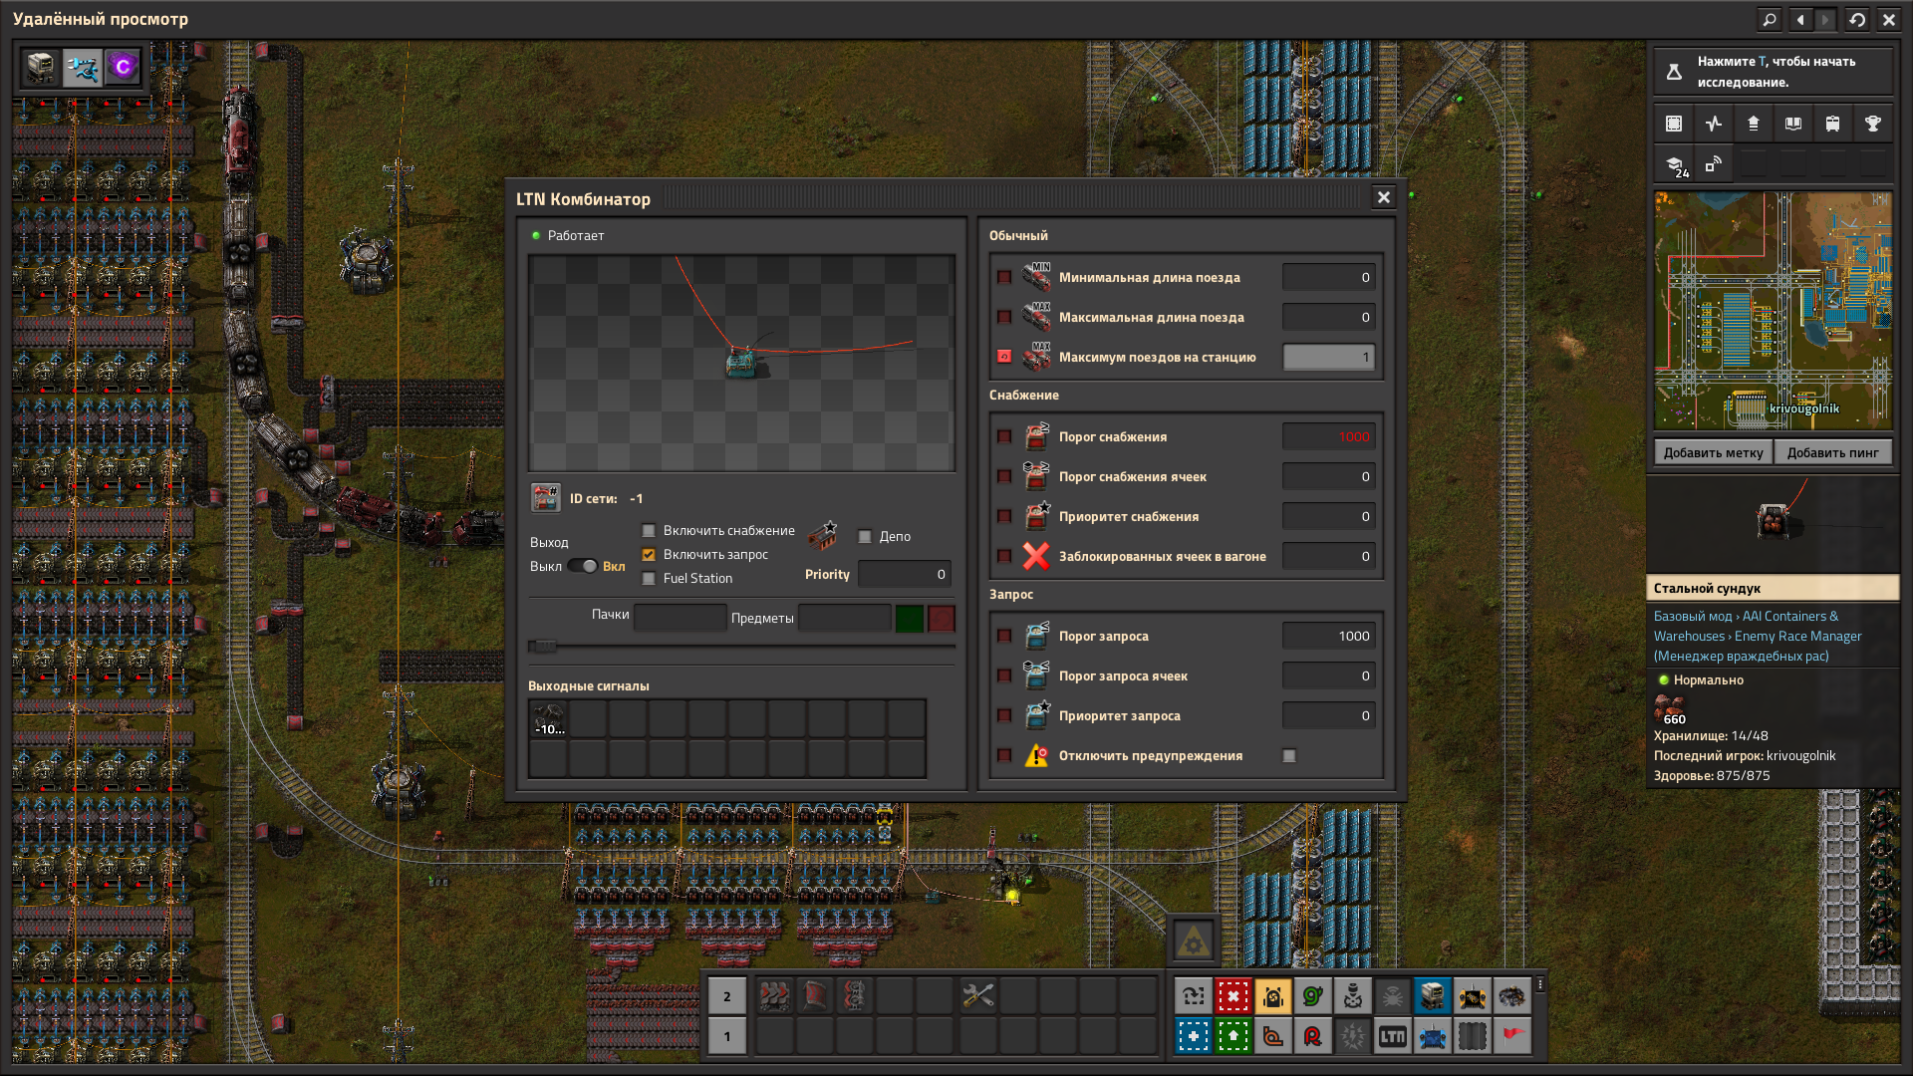Click the Добавить пинг button
1913x1076 pixels.
pos(1833,452)
